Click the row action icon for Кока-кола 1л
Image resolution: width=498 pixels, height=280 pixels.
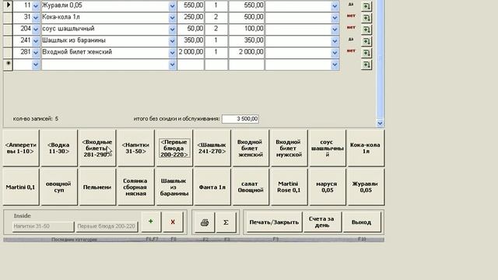[366, 18]
